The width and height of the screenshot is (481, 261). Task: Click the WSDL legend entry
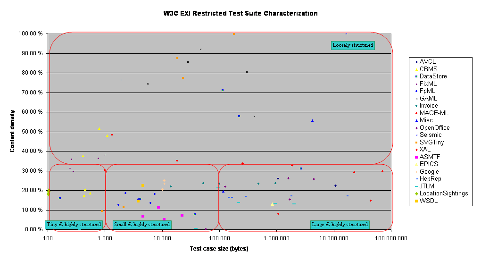click(429, 201)
